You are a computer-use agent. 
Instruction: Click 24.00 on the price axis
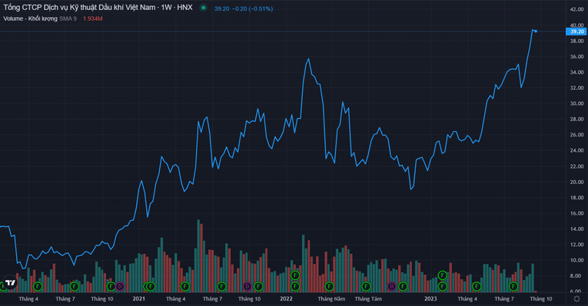[576, 150]
